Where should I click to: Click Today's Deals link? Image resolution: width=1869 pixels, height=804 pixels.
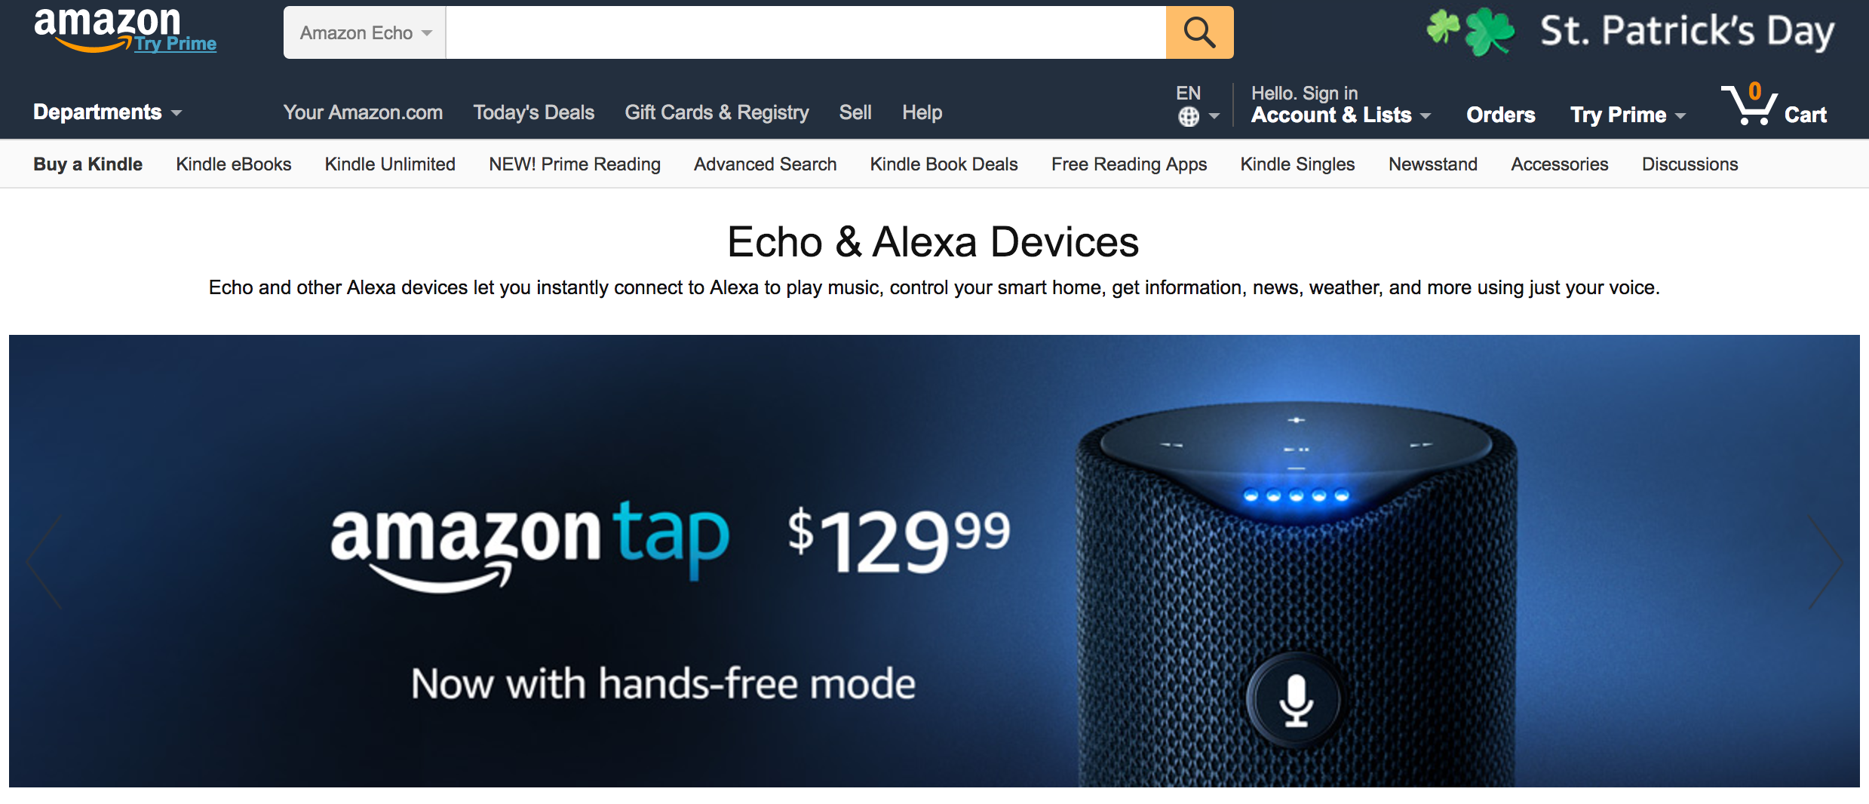(534, 112)
